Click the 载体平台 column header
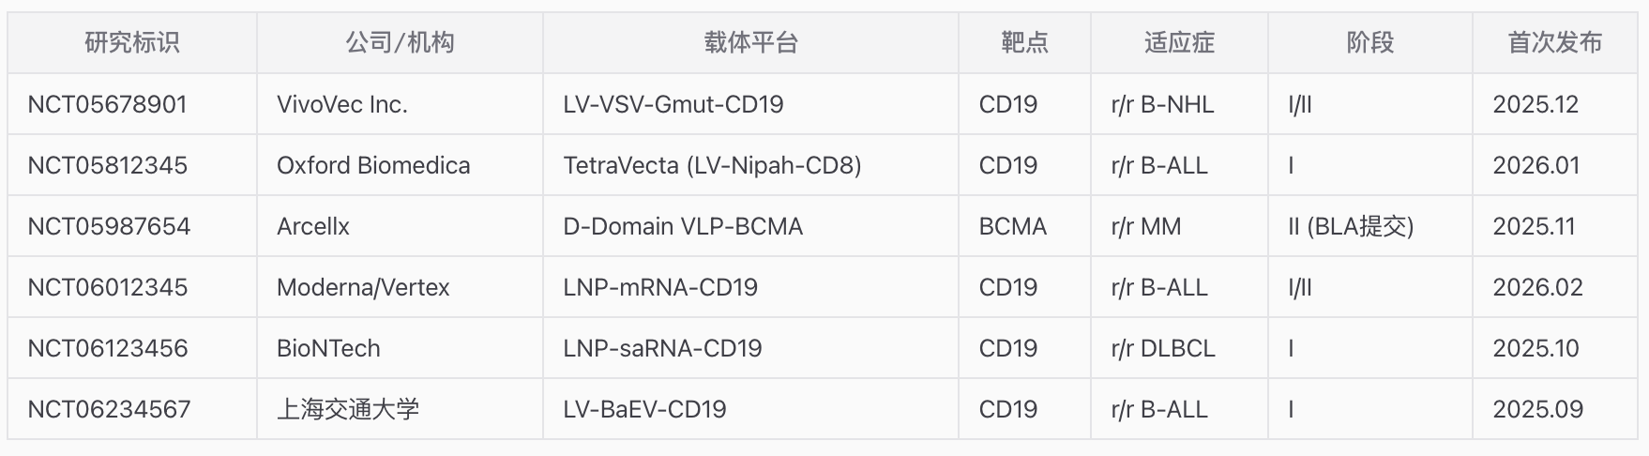This screenshot has height=456, width=1649. (750, 43)
